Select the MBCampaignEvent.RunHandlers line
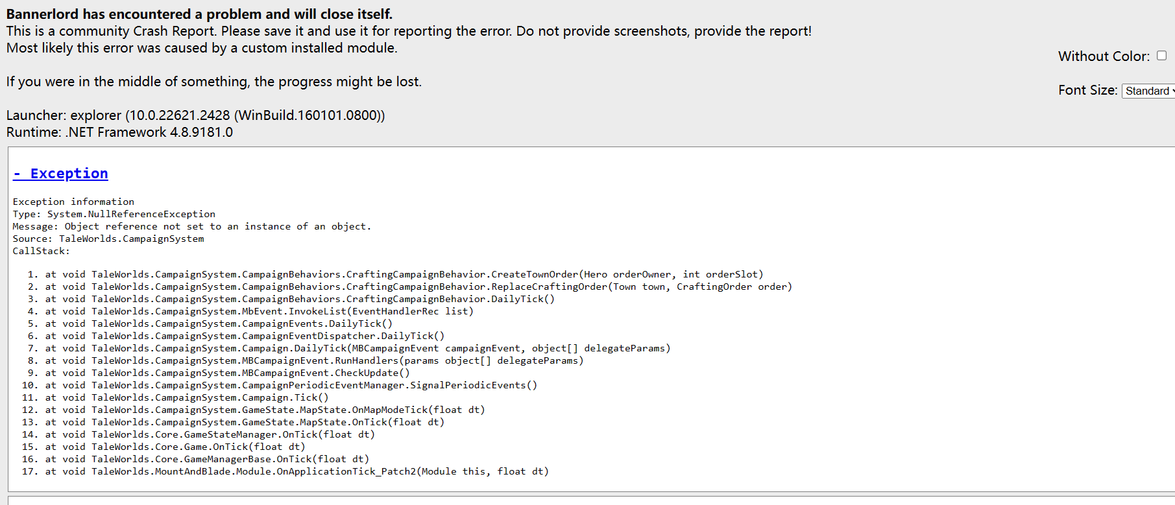The image size is (1175, 505). 314,360
